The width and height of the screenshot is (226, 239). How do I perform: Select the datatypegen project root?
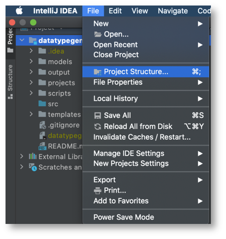(x=60, y=40)
